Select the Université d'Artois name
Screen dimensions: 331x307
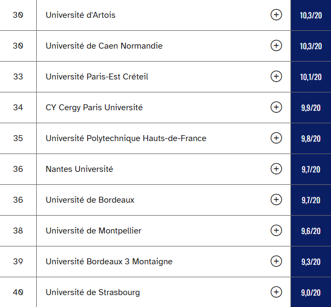coord(81,15)
